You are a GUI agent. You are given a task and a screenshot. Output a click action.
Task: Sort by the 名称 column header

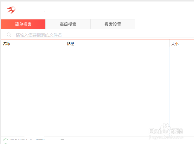[33, 44]
